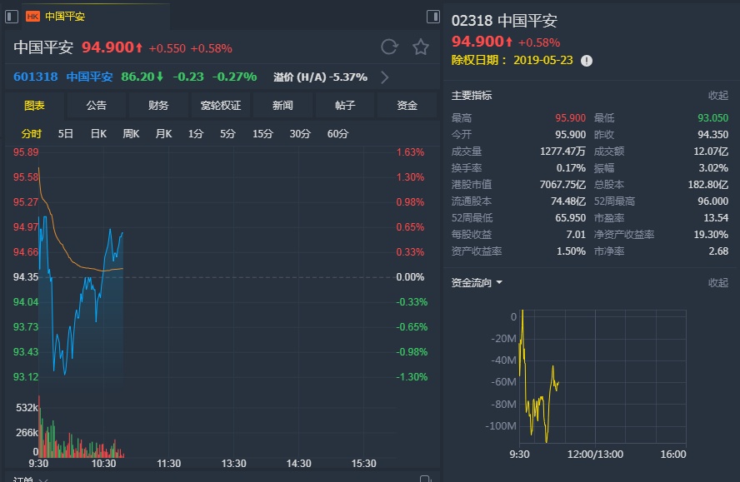The image size is (740, 482).
Task: Open the 财务 tab
Action: click(158, 106)
